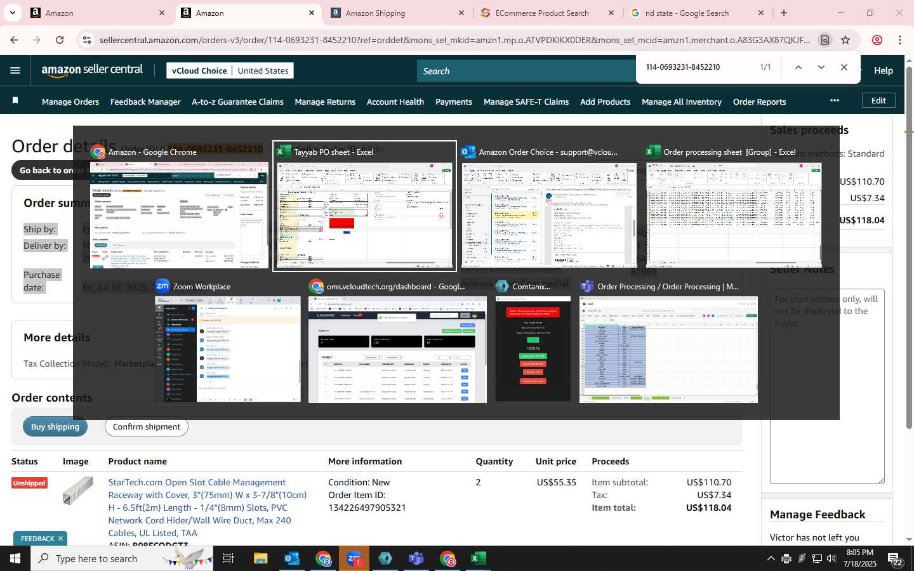Close the Amazon Shipping tab
The image size is (914, 571).
point(461,13)
